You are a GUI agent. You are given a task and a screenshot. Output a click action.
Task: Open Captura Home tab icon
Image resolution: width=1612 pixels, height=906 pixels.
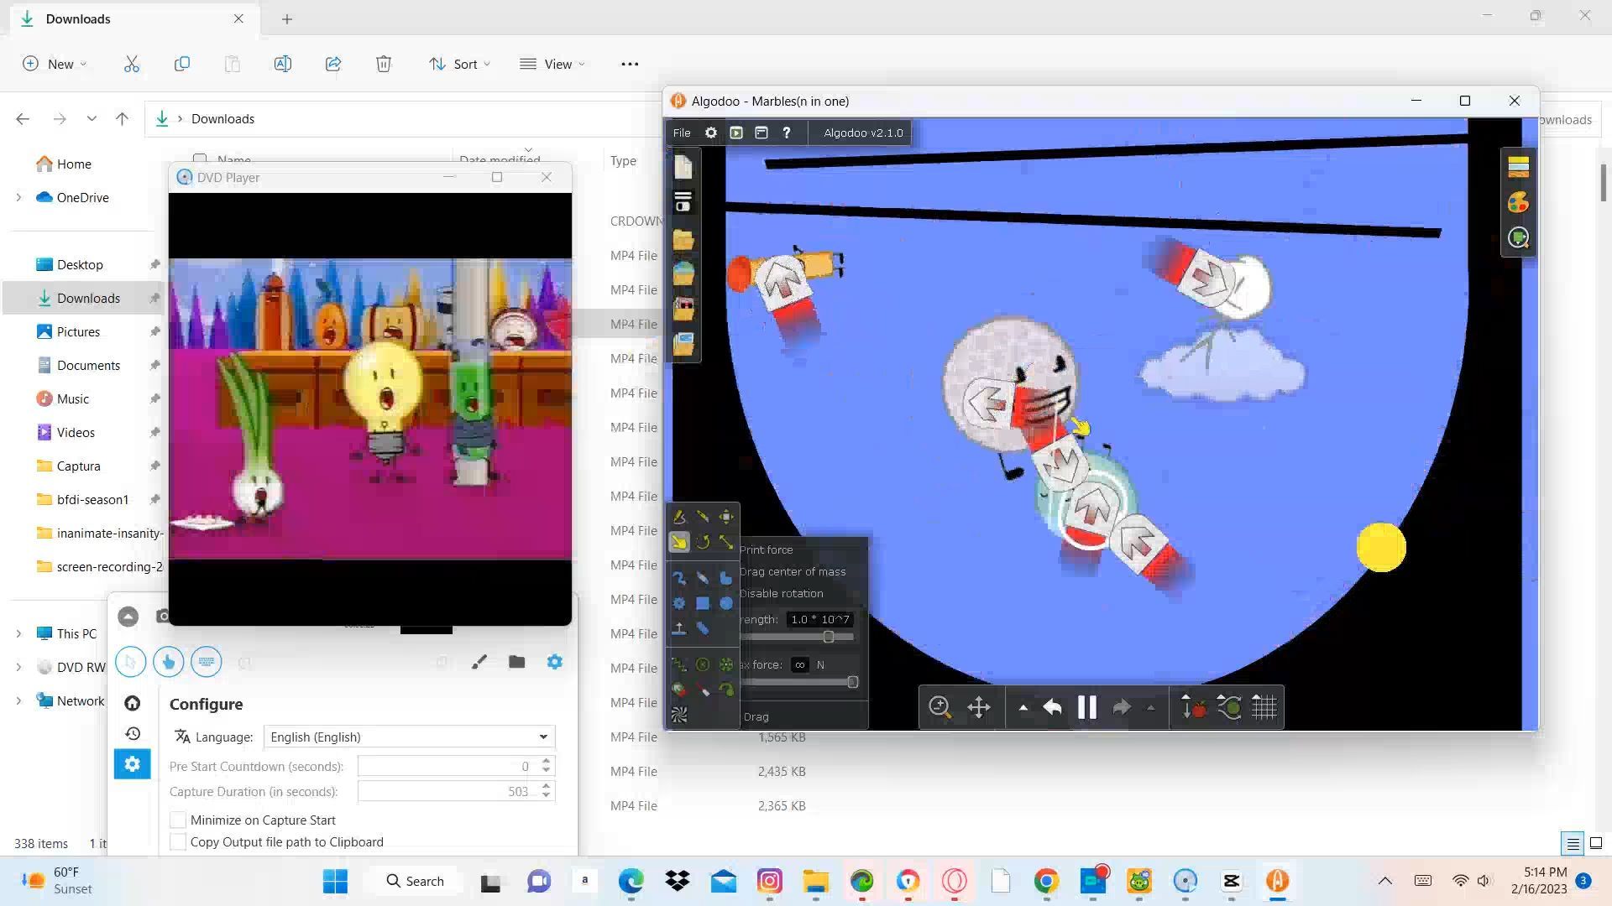click(133, 703)
